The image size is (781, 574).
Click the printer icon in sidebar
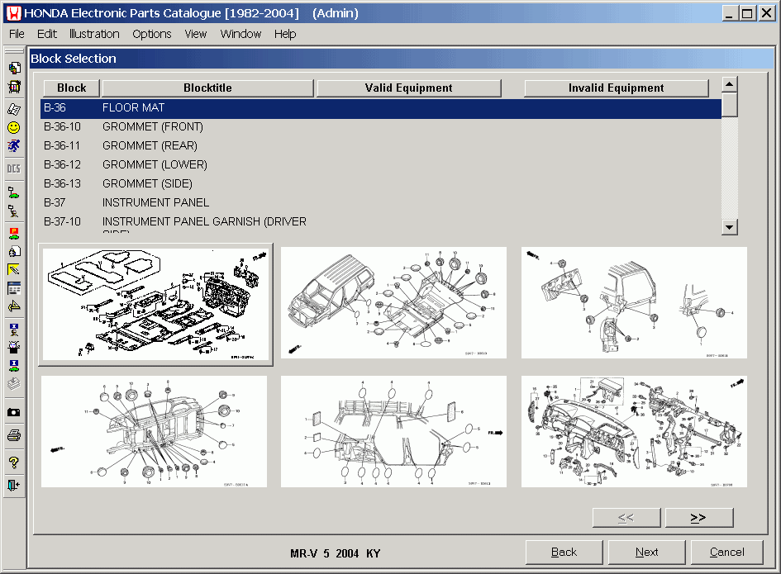click(14, 435)
